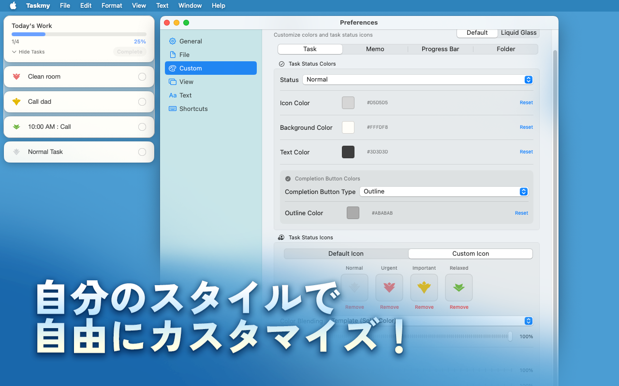
Task: Open the General preferences section
Action: click(x=191, y=41)
